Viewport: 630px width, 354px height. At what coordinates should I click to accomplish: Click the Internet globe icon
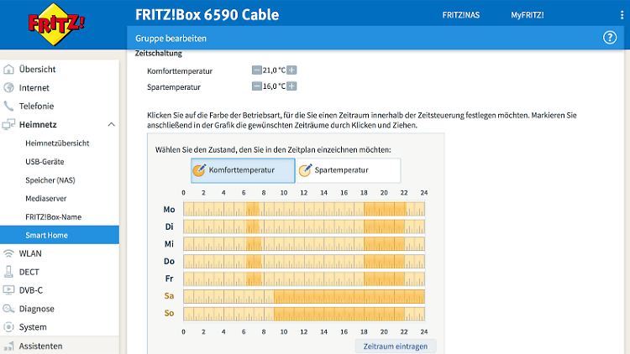pos(9,87)
